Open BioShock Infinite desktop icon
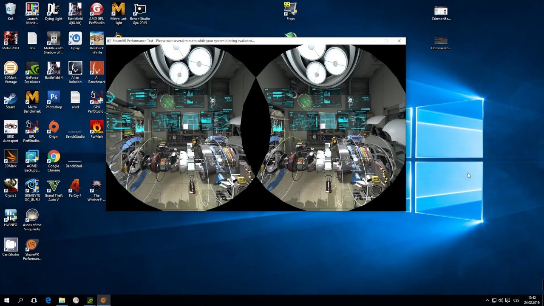Image resolution: width=544 pixels, height=306 pixels. pos(96,43)
